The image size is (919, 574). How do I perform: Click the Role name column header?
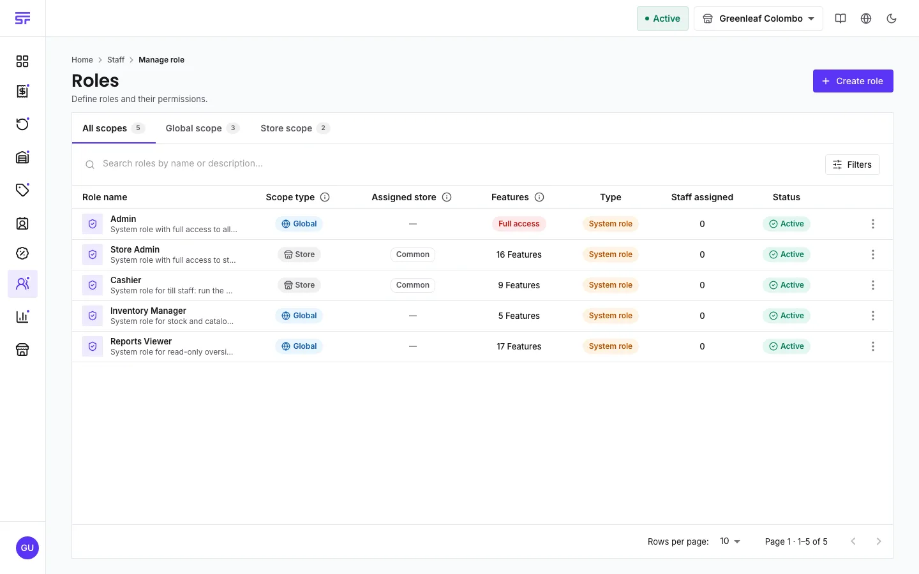[105, 197]
